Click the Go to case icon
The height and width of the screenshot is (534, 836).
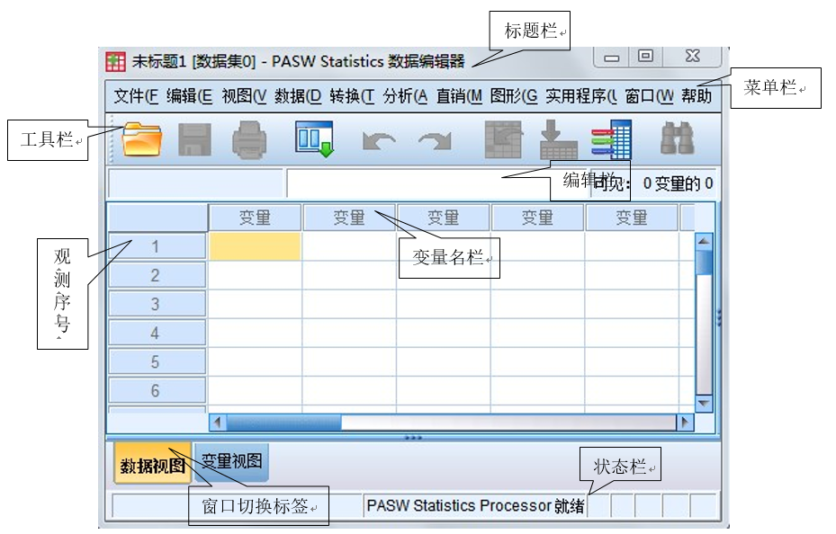point(503,139)
